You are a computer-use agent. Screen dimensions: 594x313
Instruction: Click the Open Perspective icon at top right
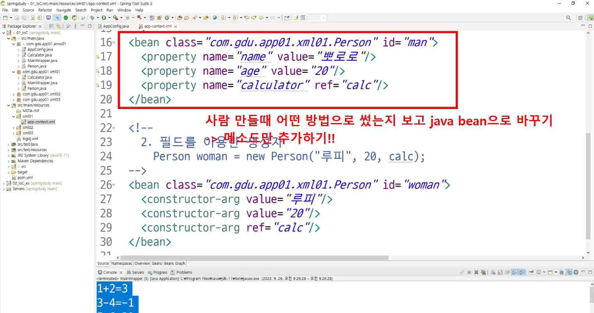pos(580,18)
